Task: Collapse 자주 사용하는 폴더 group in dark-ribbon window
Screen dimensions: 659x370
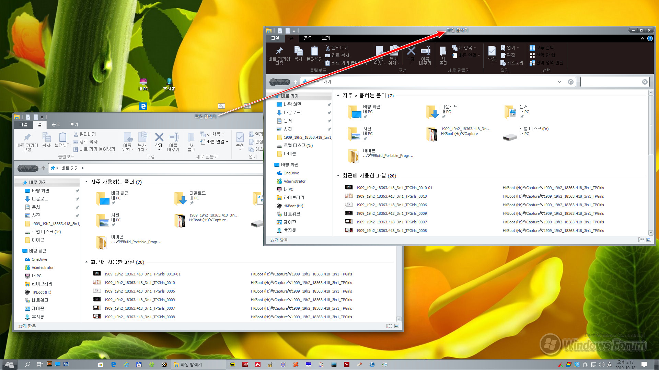Action: [338, 96]
